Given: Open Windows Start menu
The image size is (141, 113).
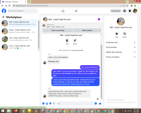Looking at the screenshot, I should [x=3, y=111].
